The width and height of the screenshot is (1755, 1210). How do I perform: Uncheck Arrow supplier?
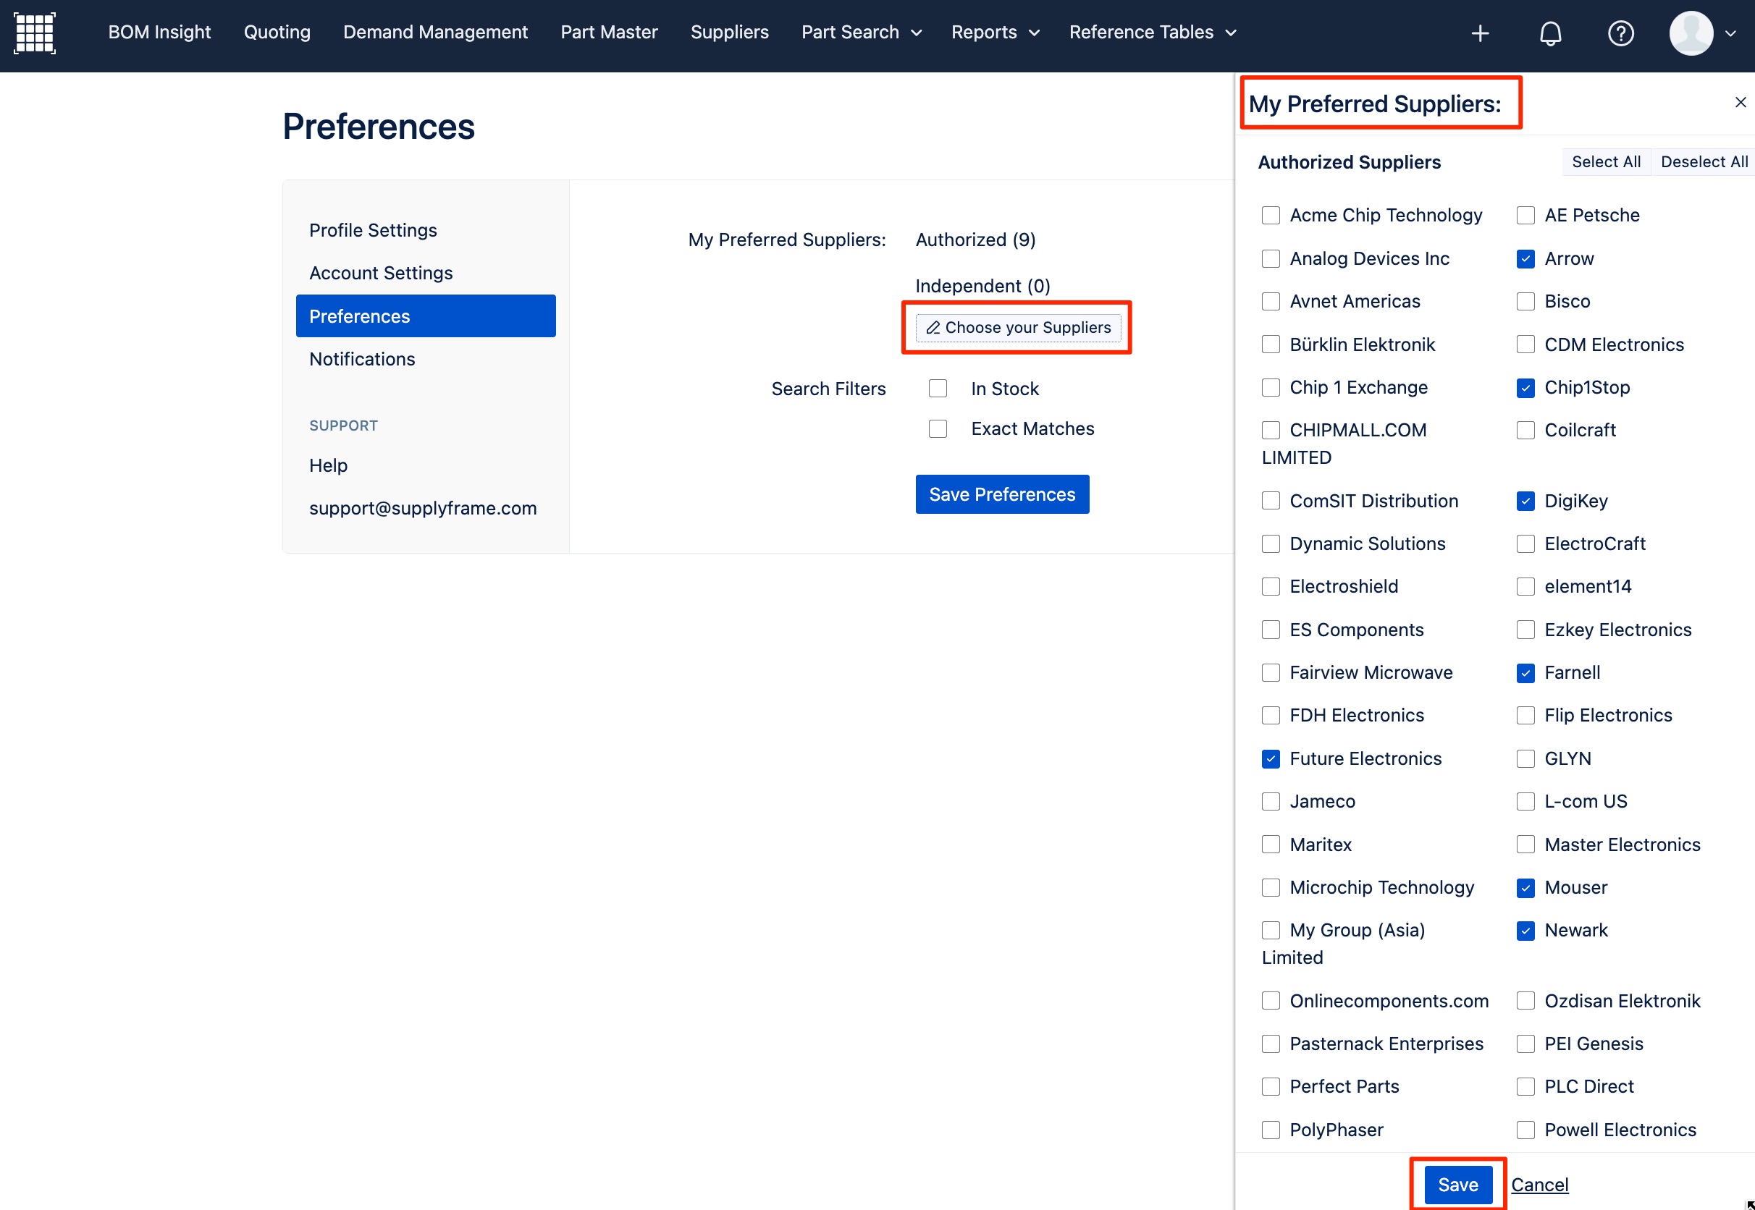click(x=1525, y=259)
